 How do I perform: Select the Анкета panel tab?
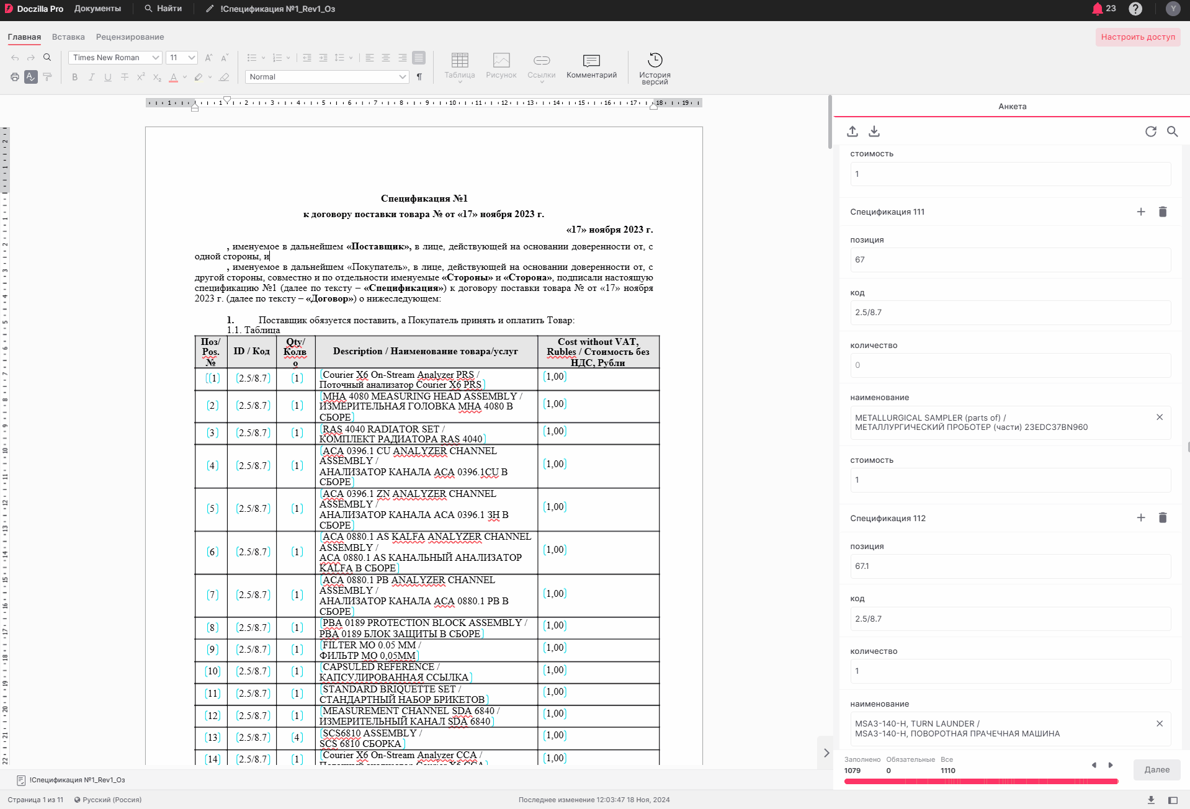point(1012,106)
